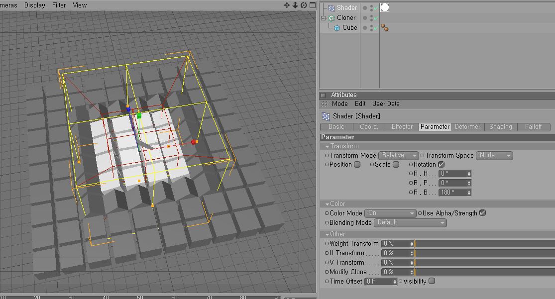Collapse the Color section
The width and height of the screenshot is (555, 299).
327,204
